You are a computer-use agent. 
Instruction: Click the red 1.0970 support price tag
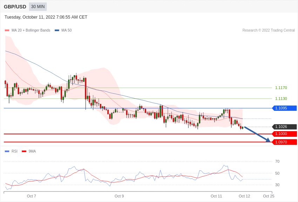(x=285, y=142)
